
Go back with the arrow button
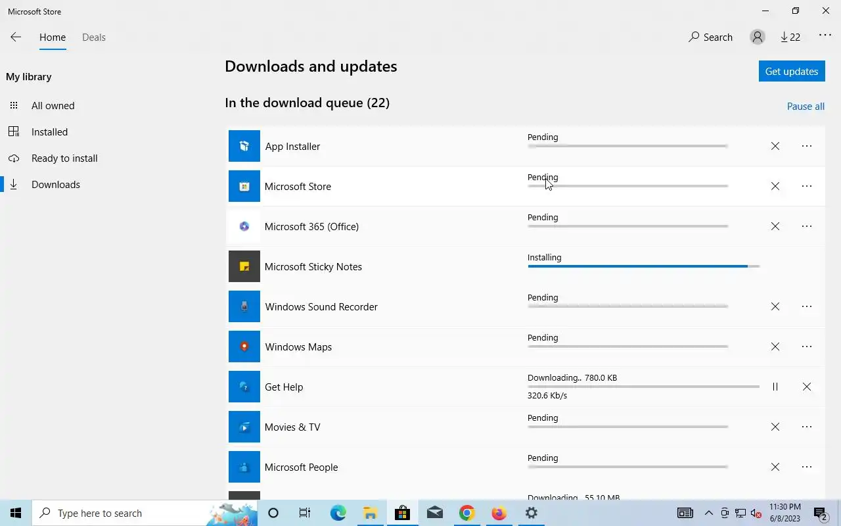(x=16, y=37)
